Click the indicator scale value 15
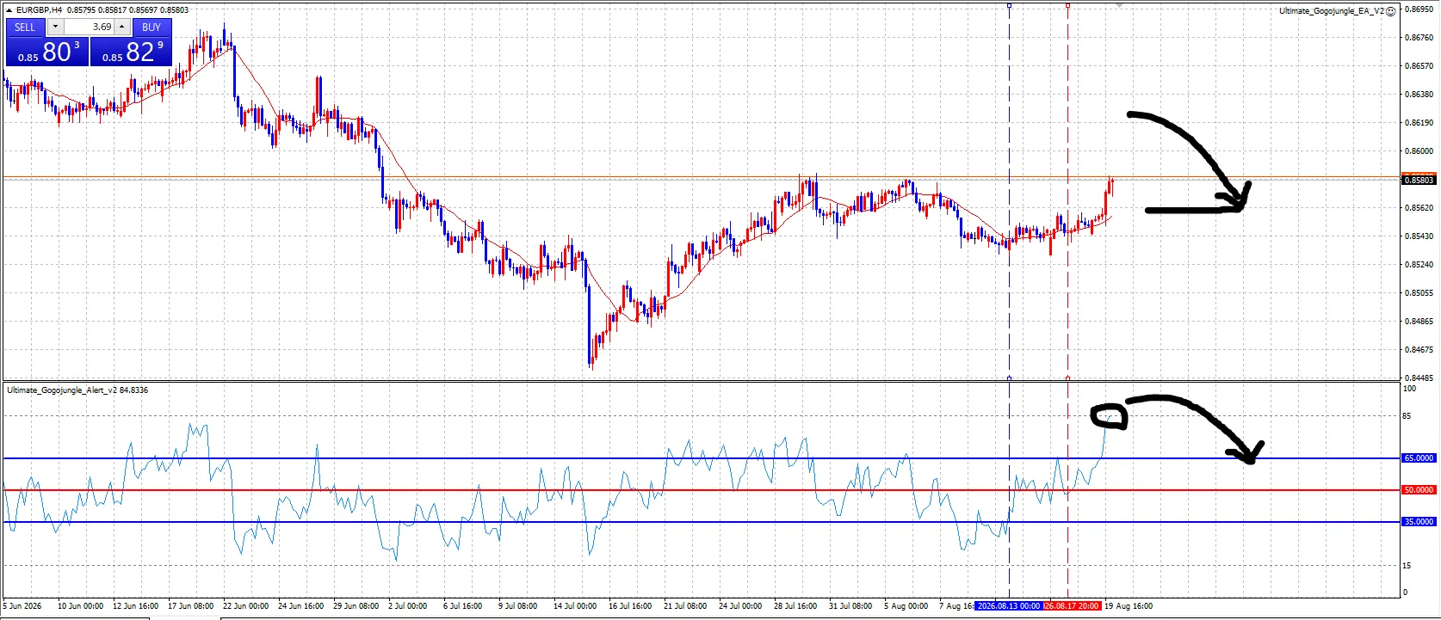 (x=1407, y=566)
